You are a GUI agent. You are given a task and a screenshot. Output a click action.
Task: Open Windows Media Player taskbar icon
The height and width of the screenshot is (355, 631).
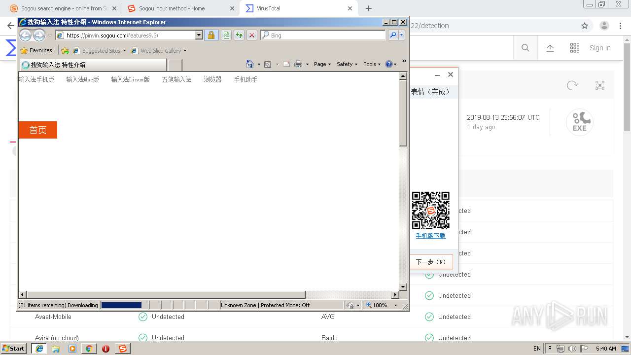[72, 349]
